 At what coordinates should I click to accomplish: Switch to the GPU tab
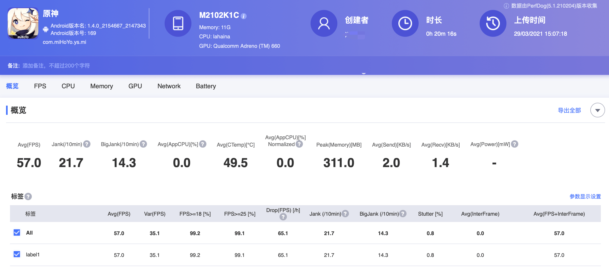pos(135,86)
